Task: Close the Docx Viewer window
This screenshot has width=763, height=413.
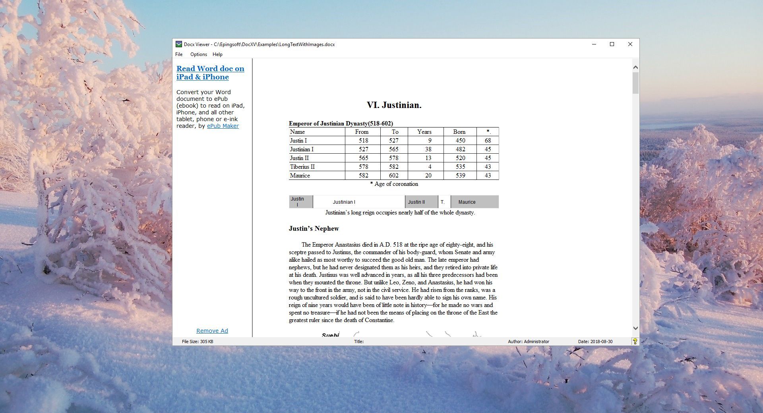Action: pyautogui.click(x=630, y=44)
